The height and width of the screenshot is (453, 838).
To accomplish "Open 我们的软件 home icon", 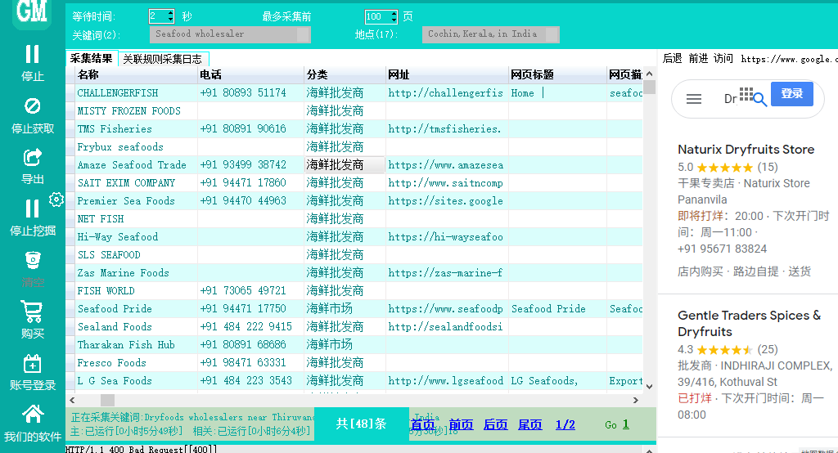I will click(33, 415).
